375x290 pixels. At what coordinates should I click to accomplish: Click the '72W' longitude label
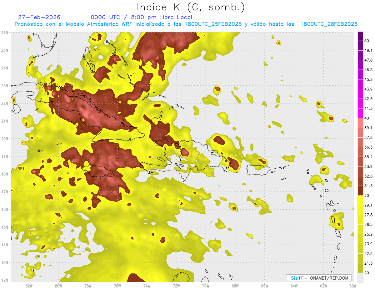point(176,285)
